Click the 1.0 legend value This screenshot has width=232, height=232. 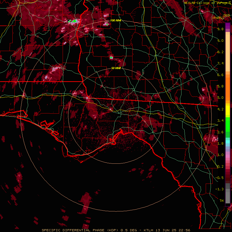220,155
